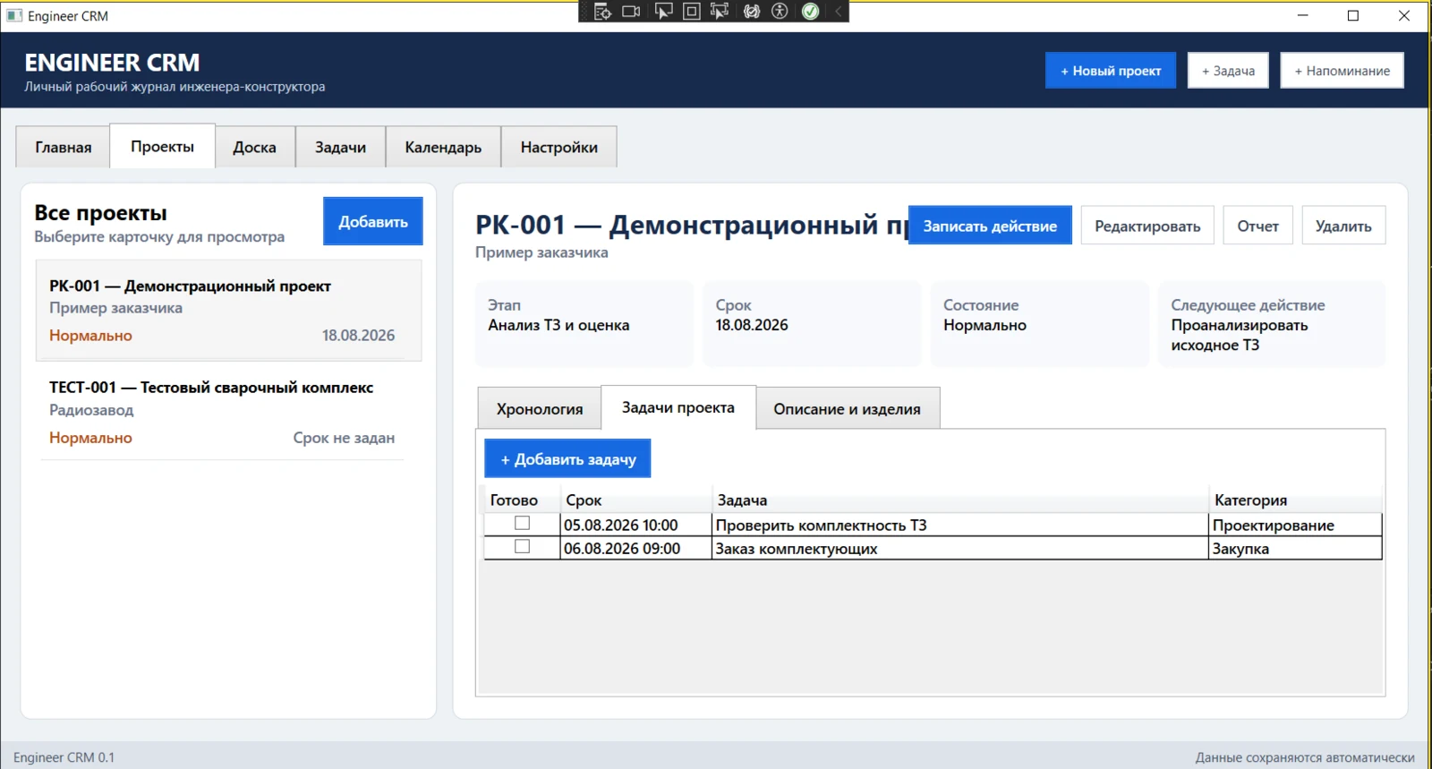Image resolution: width=1432 pixels, height=769 pixels.
Task: Toggle display layout adorners icon
Action: tap(691, 12)
